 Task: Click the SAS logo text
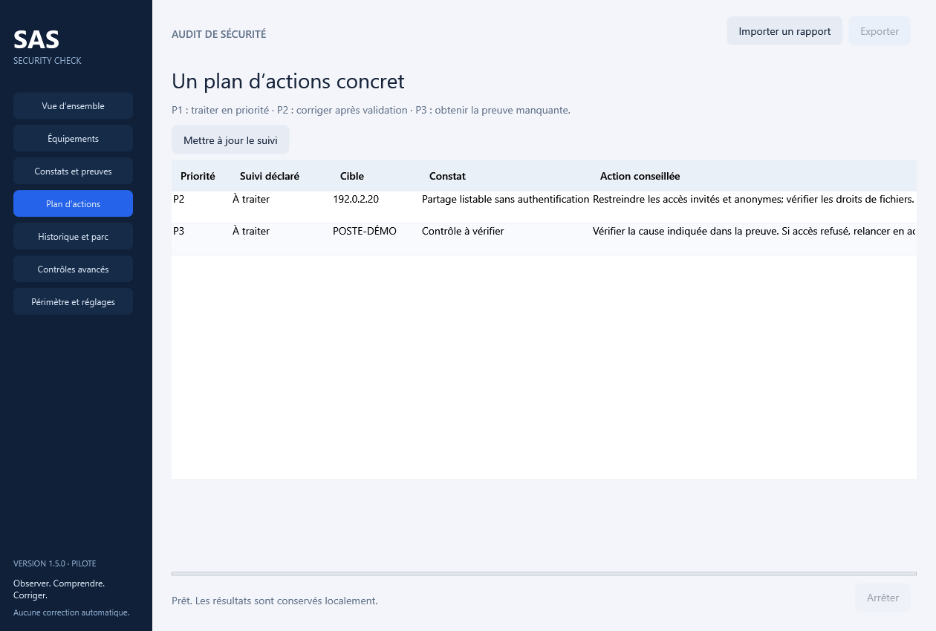pyautogui.click(x=36, y=39)
